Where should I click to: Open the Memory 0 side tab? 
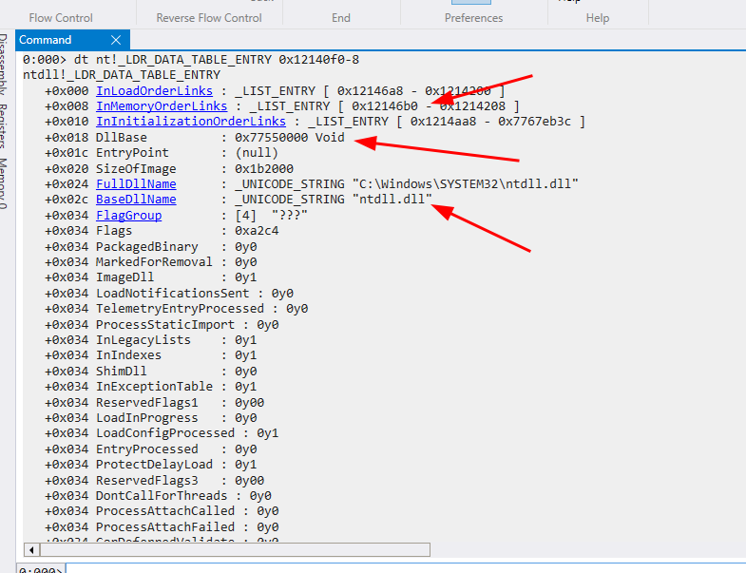coord(5,182)
